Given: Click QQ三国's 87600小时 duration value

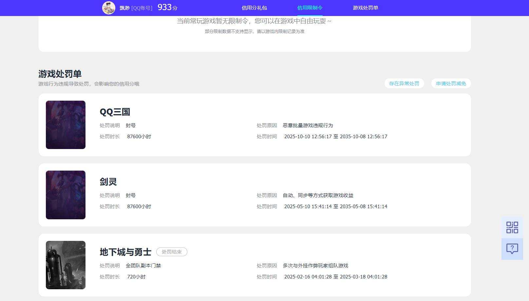Looking at the screenshot, I should (139, 137).
